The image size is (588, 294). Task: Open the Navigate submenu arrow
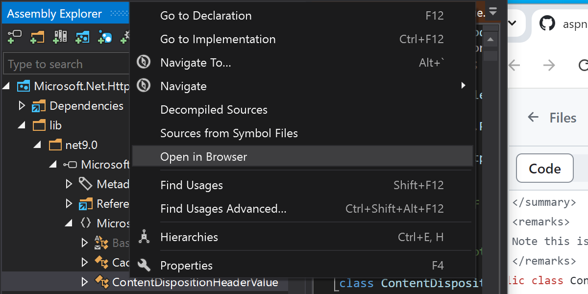[464, 85]
